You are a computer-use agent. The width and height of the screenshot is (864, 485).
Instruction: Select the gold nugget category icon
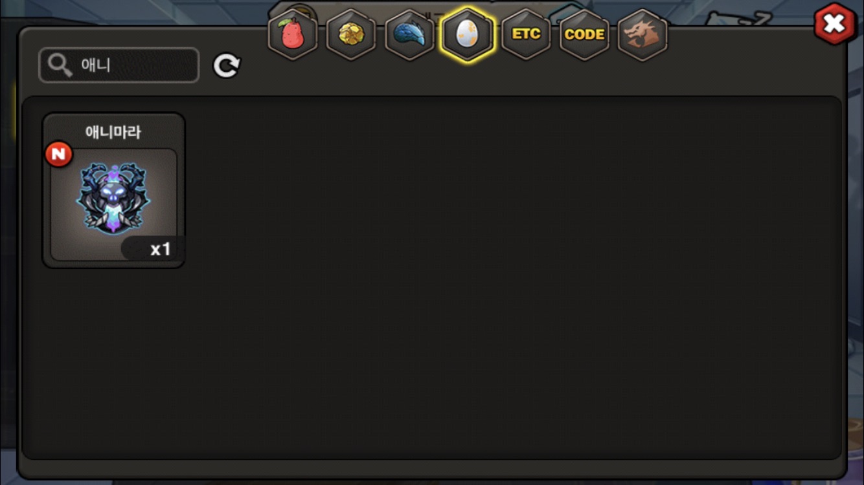[x=351, y=35]
